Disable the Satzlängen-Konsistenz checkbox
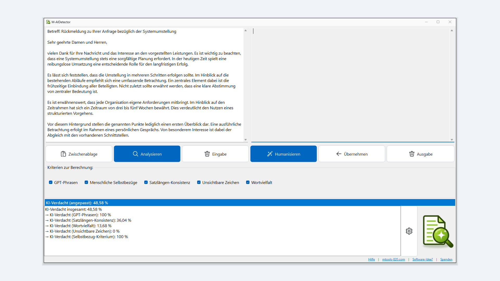The image size is (500, 281). (146, 182)
